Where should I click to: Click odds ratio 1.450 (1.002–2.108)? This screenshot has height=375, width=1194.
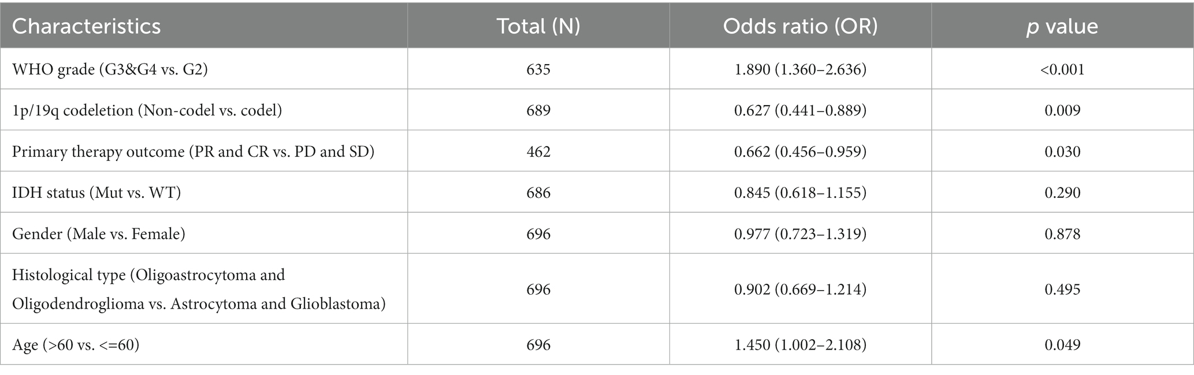click(x=800, y=344)
